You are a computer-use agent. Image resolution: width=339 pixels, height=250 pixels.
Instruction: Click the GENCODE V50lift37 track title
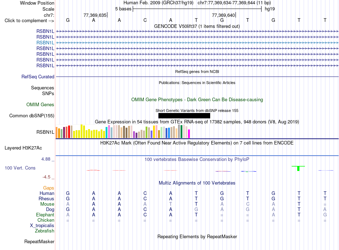click(197, 26)
